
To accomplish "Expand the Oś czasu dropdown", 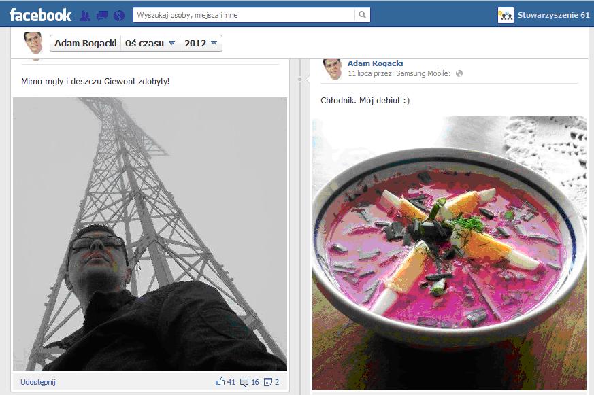I will [150, 43].
